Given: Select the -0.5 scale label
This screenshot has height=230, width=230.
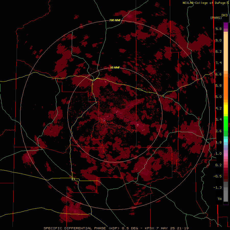Looking at the screenshot, I should tap(217, 176).
